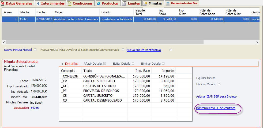Open the Requerimientos Doc tab

(182, 3)
